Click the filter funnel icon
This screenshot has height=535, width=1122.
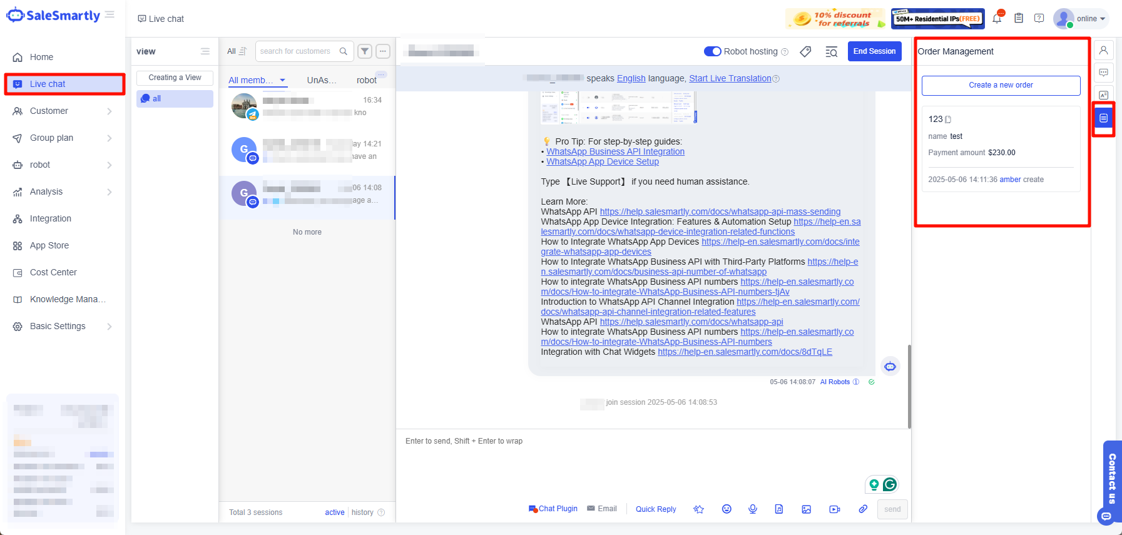(x=365, y=51)
